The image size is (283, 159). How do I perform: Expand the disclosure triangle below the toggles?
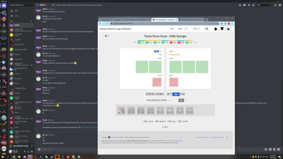click(x=163, y=127)
